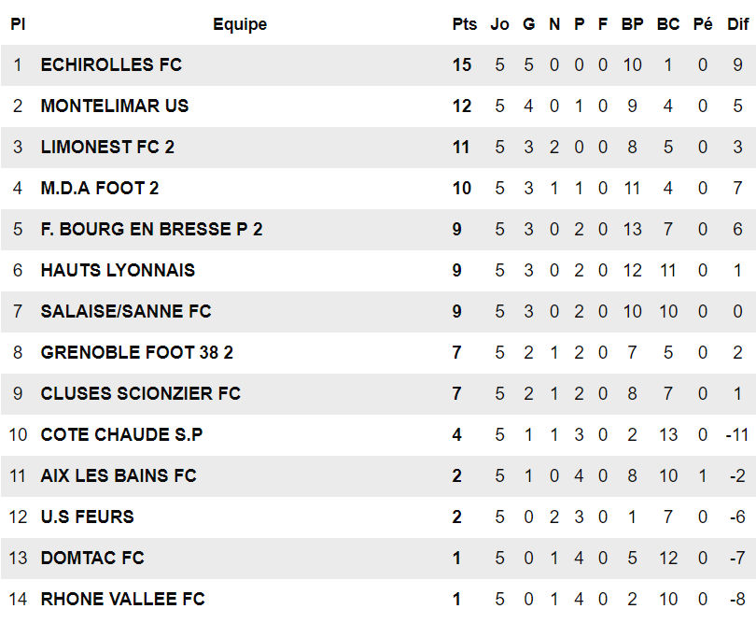Screen dimensions: 756x623
Task: Select LIMONEST FC 2 in standings
Action: (x=107, y=148)
